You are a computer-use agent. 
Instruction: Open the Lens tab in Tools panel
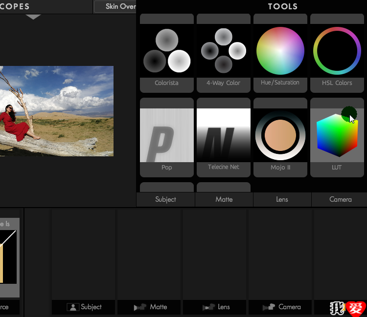click(282, 199)
